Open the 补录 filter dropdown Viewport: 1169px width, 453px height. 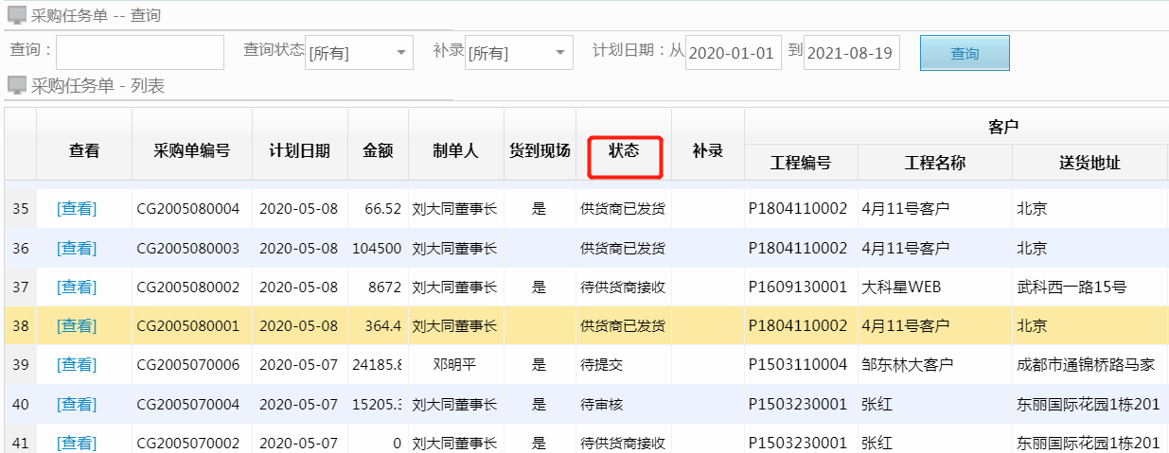(x=519, y=53)
